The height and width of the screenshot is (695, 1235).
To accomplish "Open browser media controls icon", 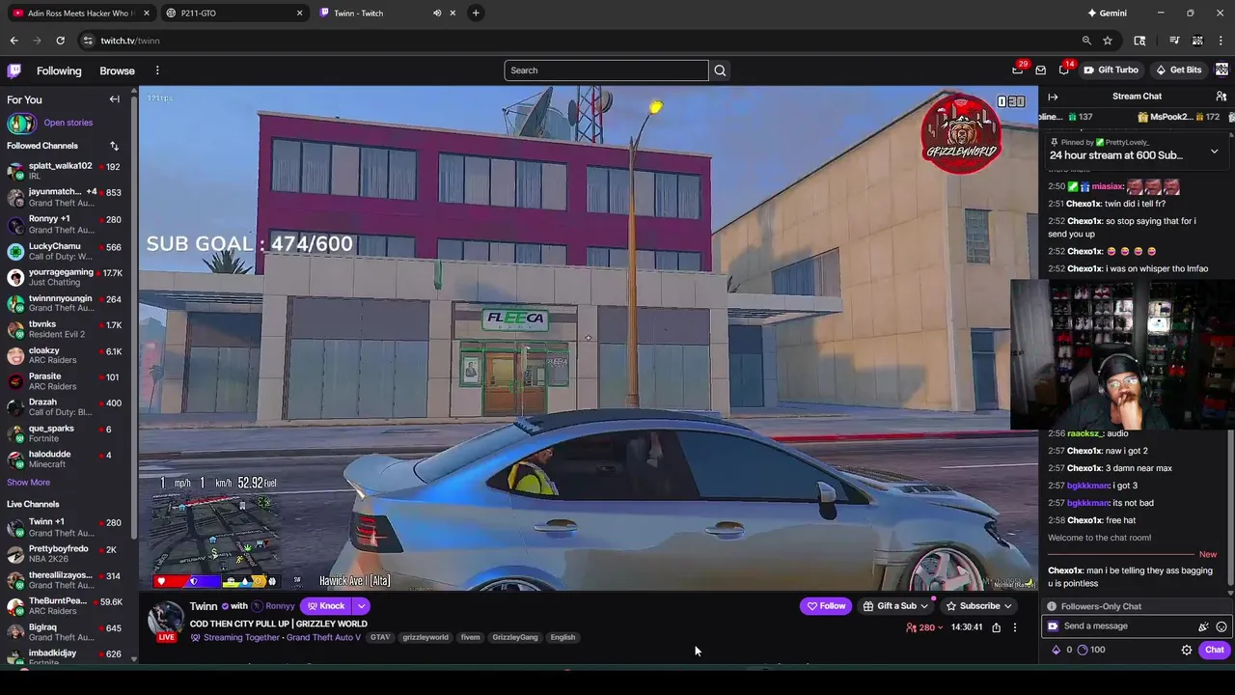I will point(1174,41).
